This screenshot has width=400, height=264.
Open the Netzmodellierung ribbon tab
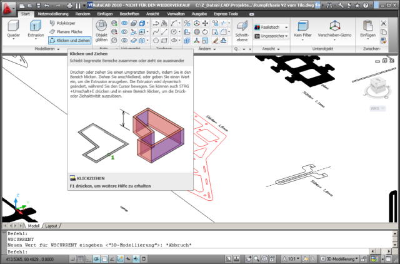(53, 14)
